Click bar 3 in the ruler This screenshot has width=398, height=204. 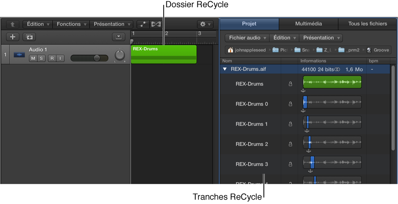coord(199,33)
